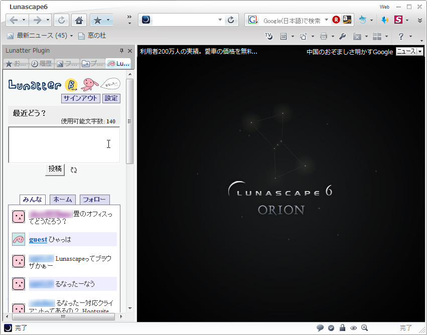427x335 pixels.
Task: Click the help question mark icon
Action: tap(401, 36)
